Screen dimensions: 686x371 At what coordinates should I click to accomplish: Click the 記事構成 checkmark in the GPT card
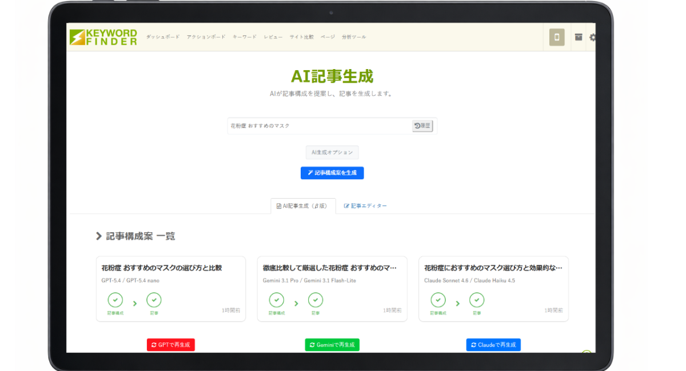click(x=115, y=300)
